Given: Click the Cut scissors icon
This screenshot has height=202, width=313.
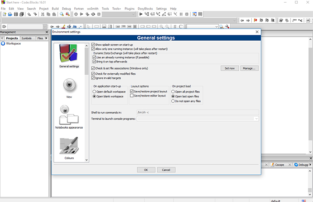Looking at the screenshot, I should (42, 14).
